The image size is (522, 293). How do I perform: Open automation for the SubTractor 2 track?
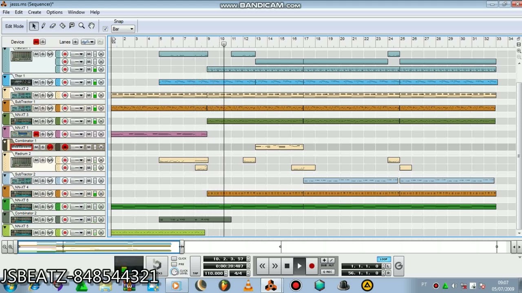[x=50, y=181]
